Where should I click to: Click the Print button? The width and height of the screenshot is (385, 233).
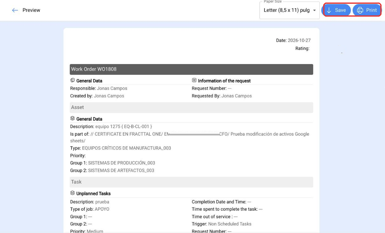tap(366, 10)
